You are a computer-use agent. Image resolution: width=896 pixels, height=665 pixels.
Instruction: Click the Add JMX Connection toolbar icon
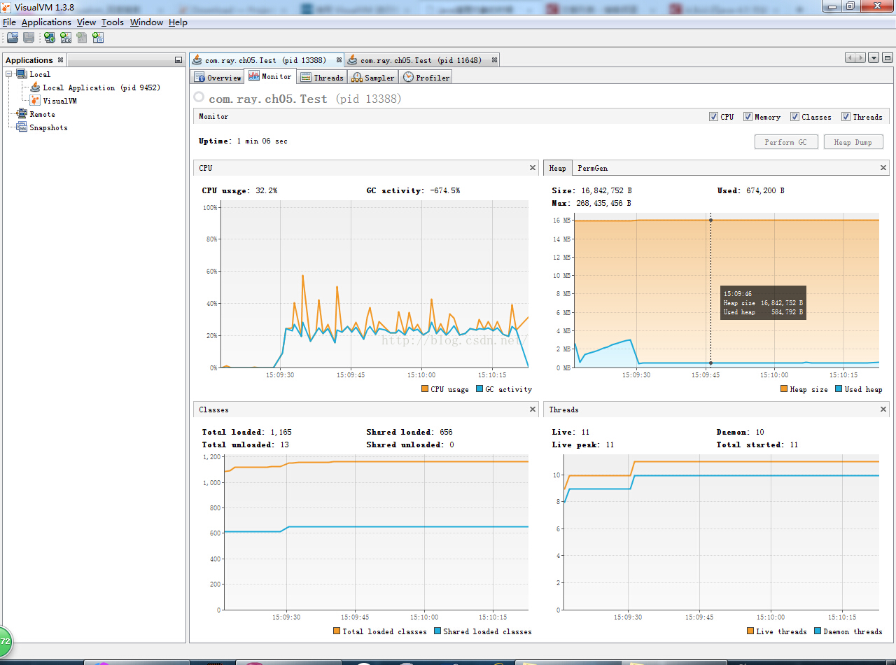pyautogui.click(x=66, y=38)
